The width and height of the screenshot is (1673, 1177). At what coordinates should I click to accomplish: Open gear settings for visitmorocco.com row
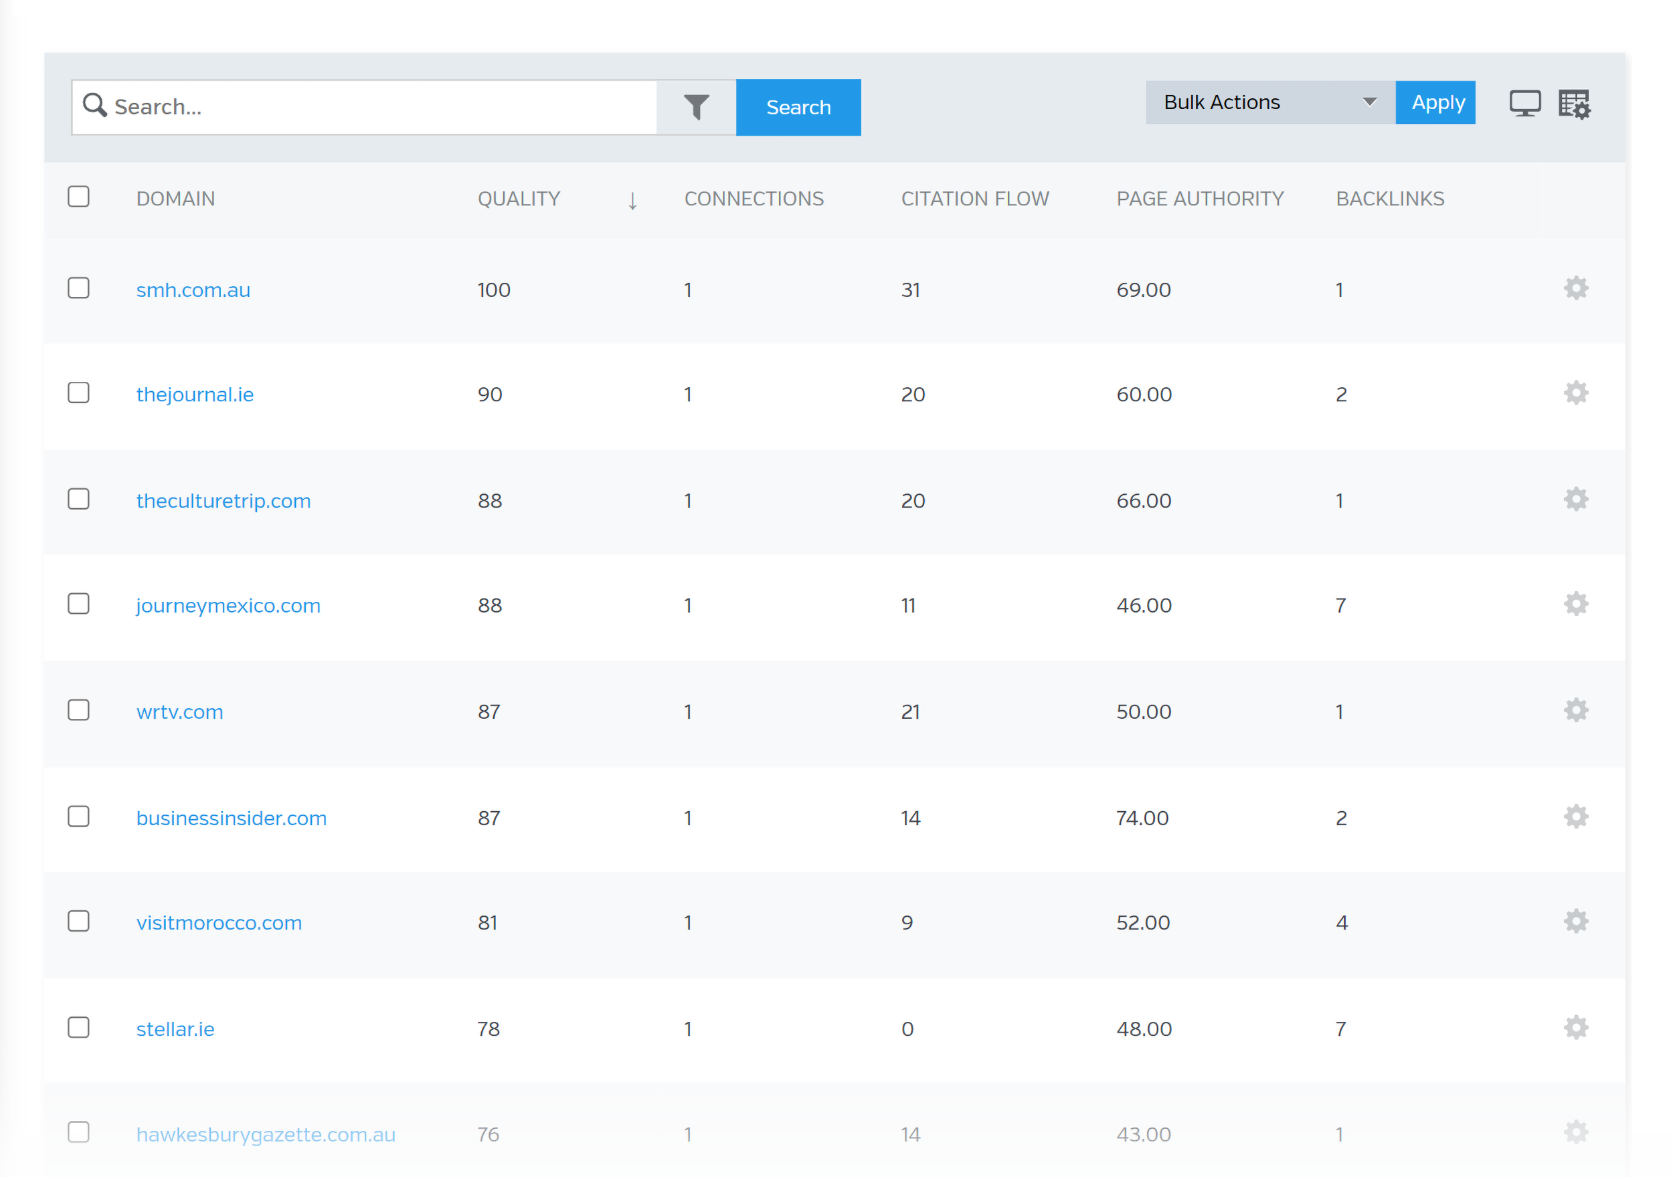pyautogui.click(x=1575, y=922)
